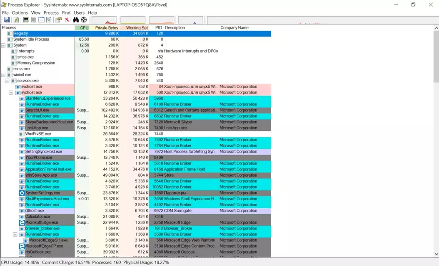Collapse the RuntimeBroker.exe PID 3580 node
This screenshot has width=439, height=266.
click(x=15, y=234)
